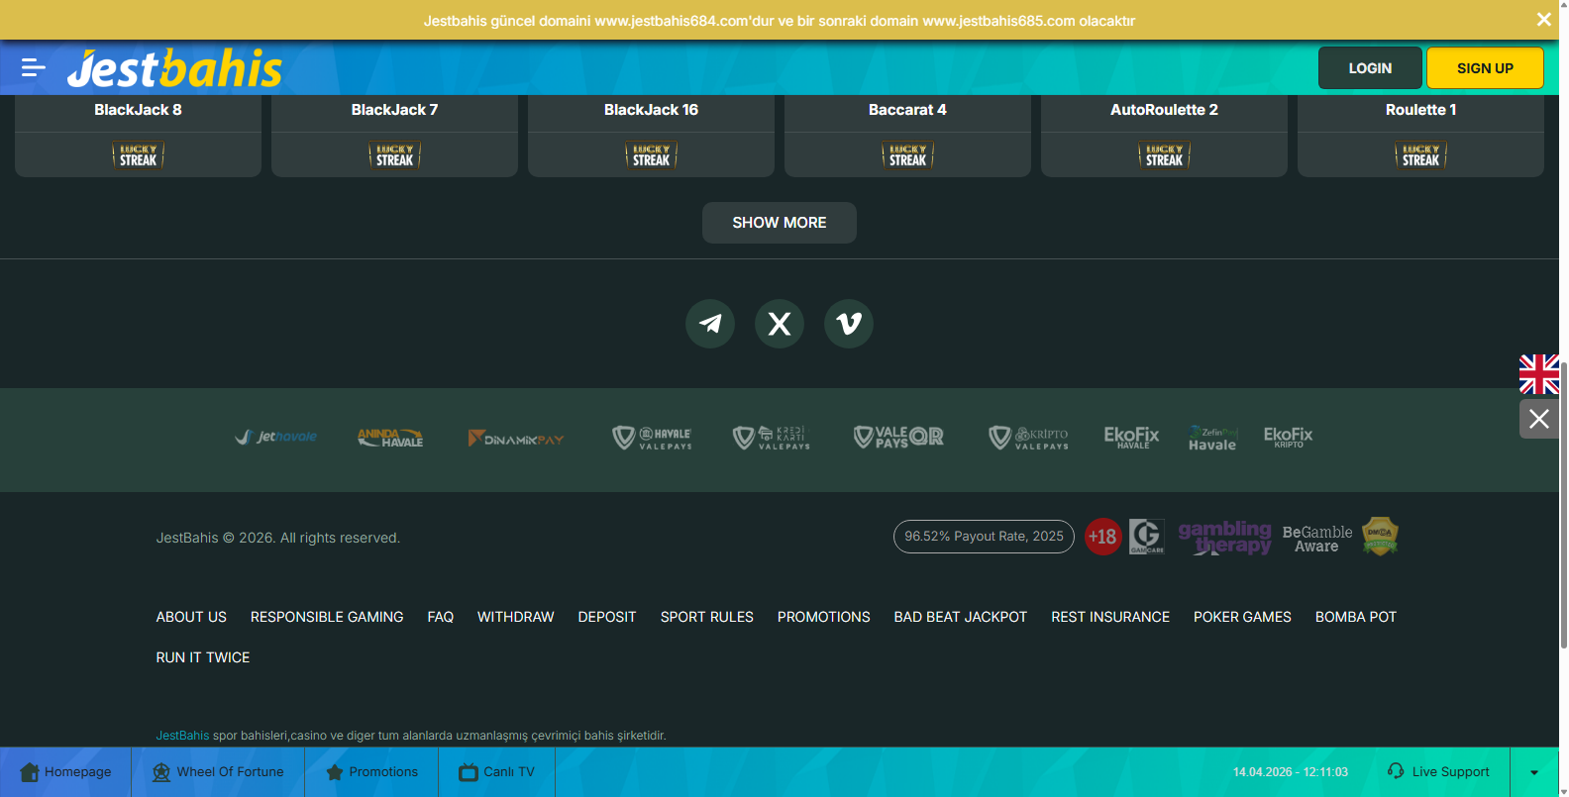Open the Poker Games link
This screenshot has height=797, width=1569.
1242,617
